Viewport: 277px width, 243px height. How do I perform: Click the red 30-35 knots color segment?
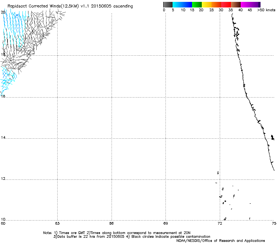pyautogui.click(x=226, y=4)
